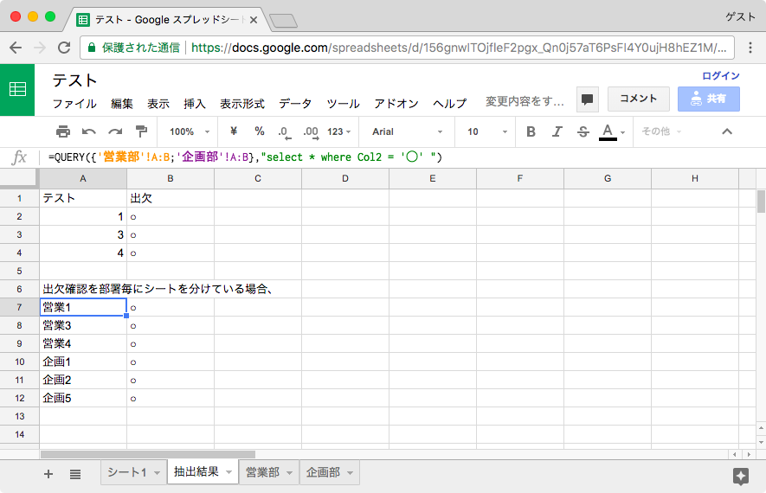Open the データ menu

295,104
